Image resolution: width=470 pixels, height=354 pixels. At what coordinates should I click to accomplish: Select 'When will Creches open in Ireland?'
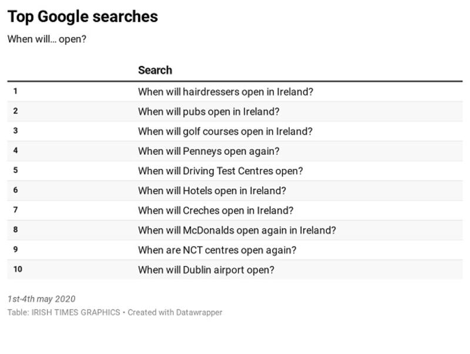coord(216,211)
